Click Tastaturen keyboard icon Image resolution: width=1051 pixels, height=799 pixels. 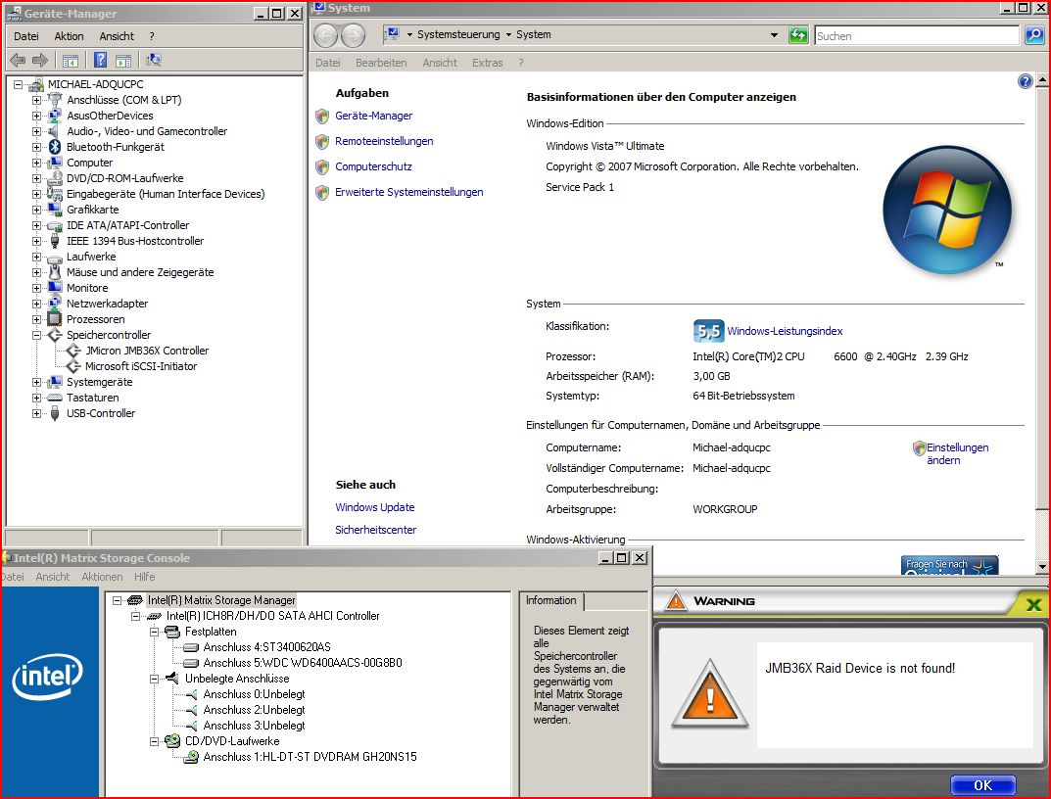tap(55, 398)
